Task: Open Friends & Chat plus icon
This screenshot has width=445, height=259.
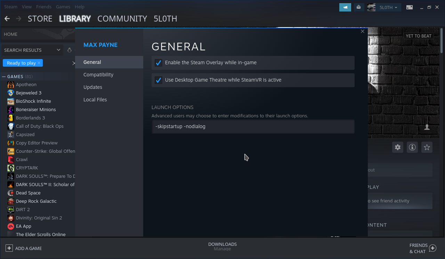Action: pos(432,248)
